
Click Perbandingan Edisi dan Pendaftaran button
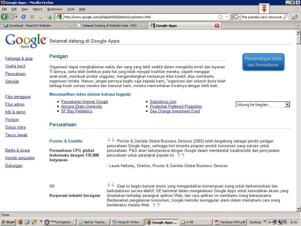click(x=263, y=62)
